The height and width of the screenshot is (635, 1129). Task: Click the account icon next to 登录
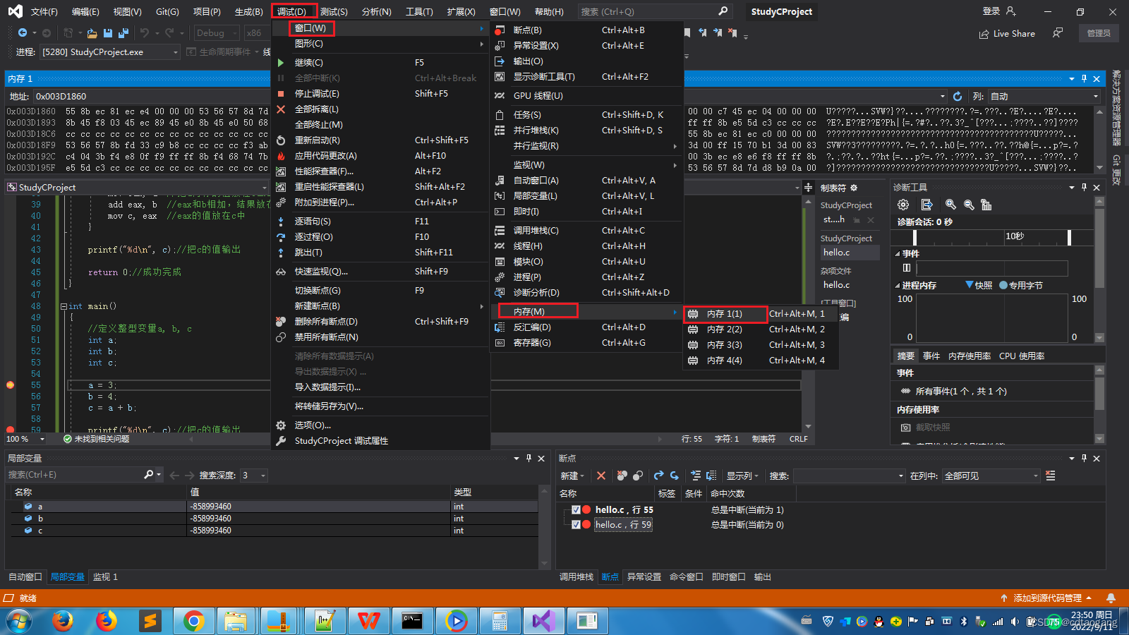tap(1010, 11)
